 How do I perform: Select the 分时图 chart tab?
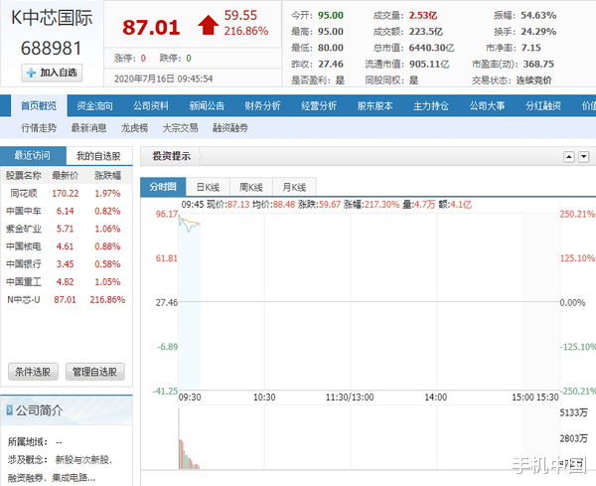163,187
